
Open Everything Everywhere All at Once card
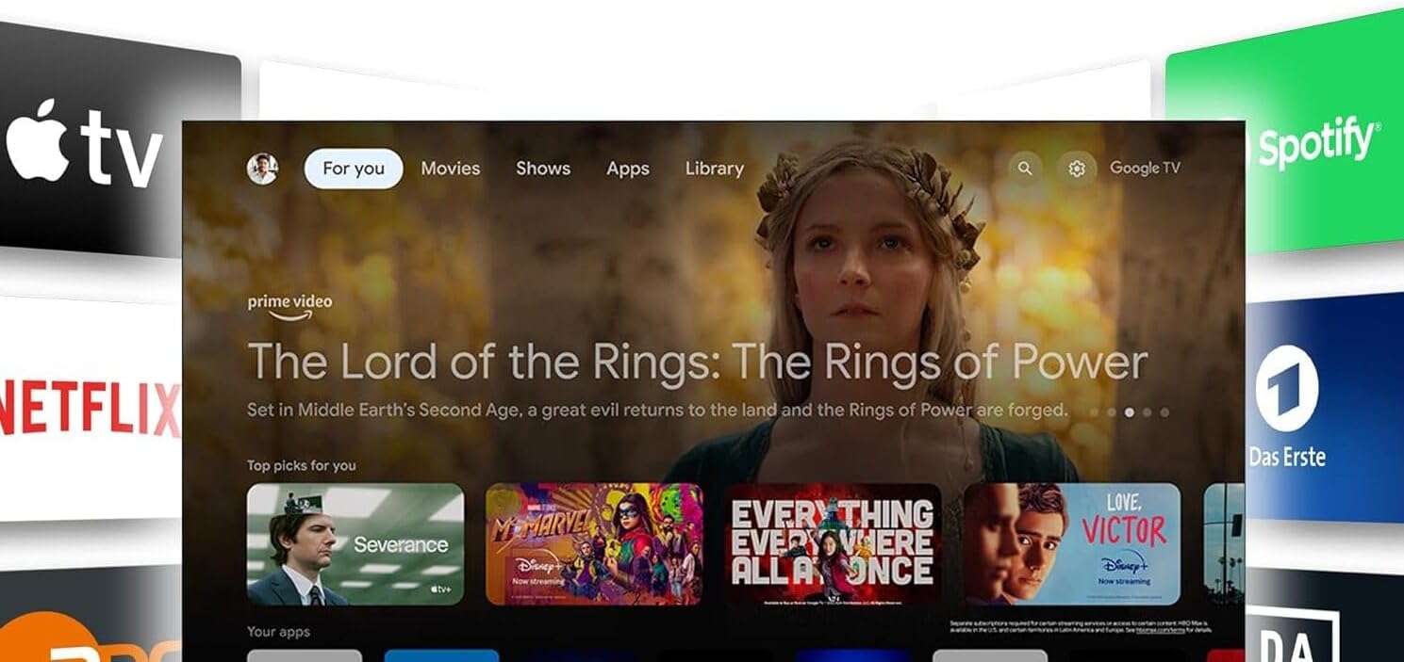(833, 543)
